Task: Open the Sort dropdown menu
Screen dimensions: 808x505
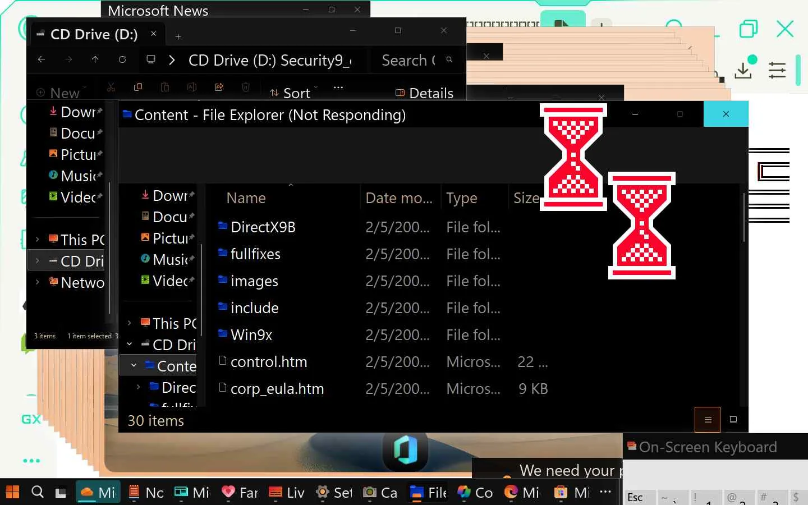Action: [x=294, y=93]
